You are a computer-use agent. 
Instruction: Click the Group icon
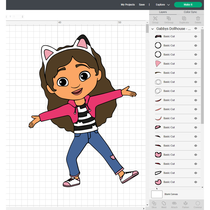point(155,19)
